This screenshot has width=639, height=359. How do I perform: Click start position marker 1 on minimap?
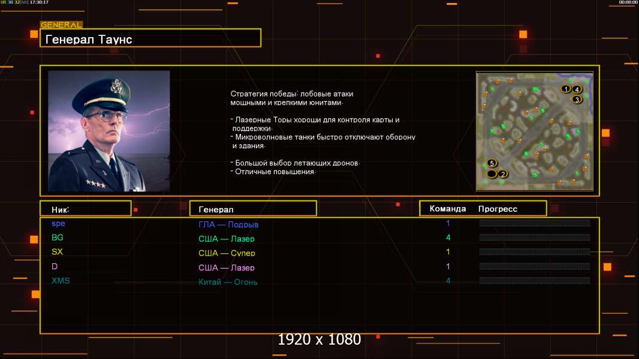(566, 89)
